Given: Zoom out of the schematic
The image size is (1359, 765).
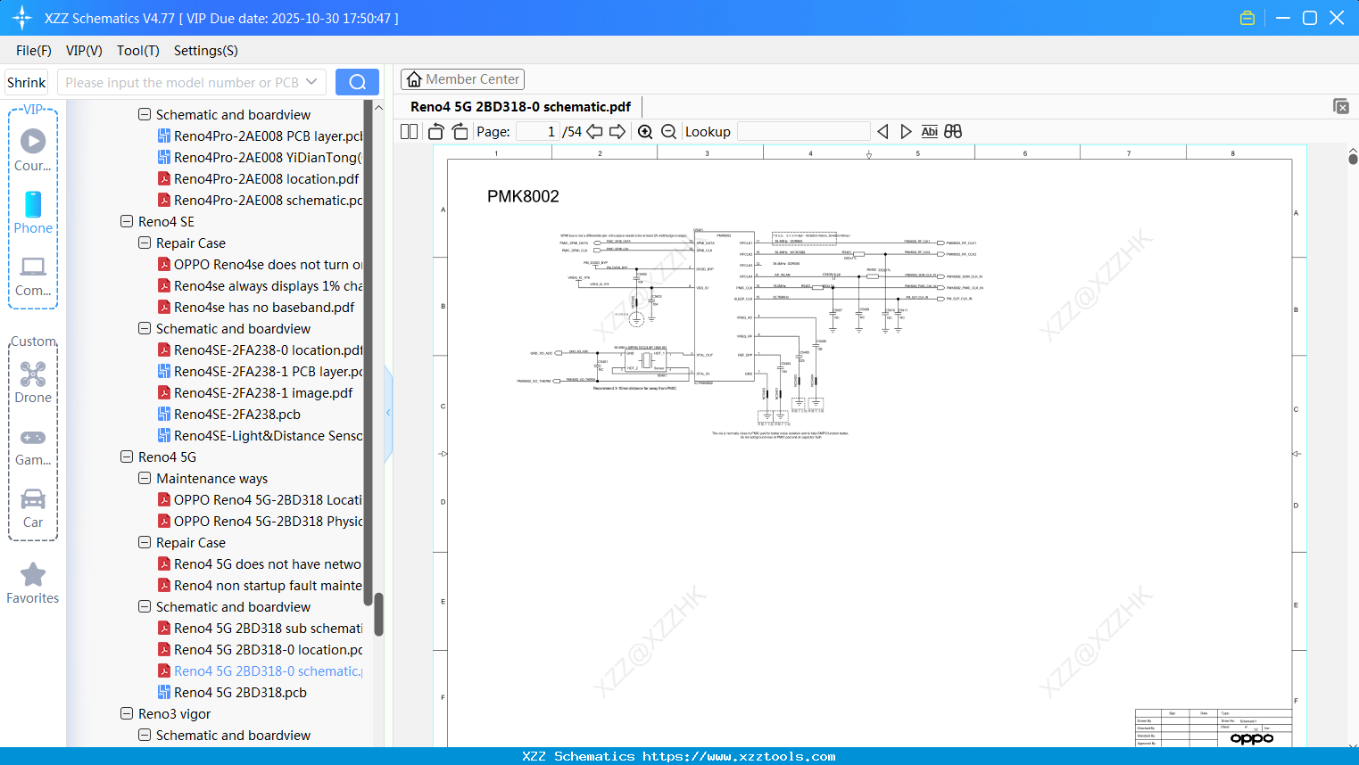Looking at the screenshot, I should coord(668,132).
